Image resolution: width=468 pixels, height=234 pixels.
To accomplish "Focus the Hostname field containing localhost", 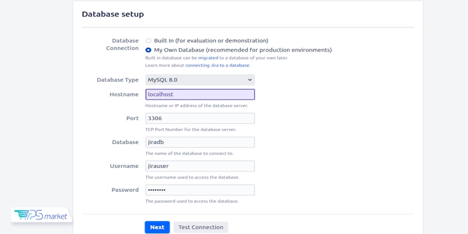I will 200,94.
